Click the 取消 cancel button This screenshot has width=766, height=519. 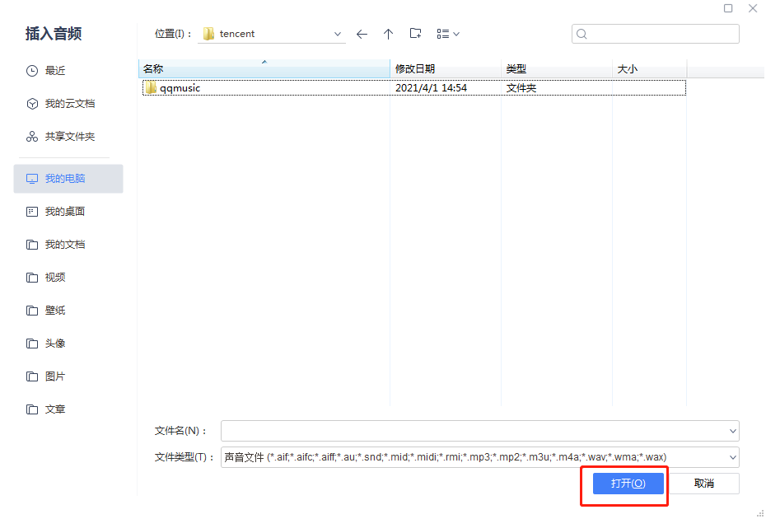703,484
